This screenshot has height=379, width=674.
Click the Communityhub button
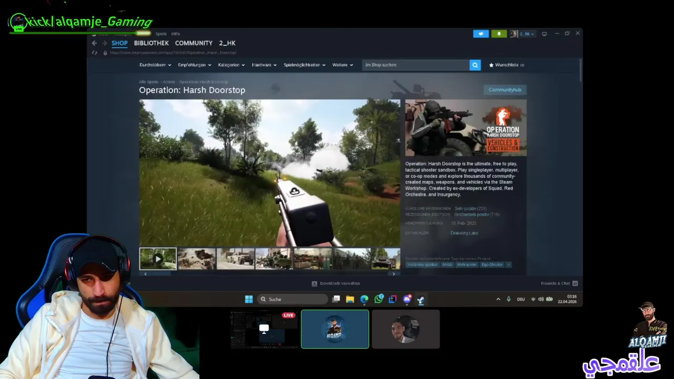[x=504, y=89]
